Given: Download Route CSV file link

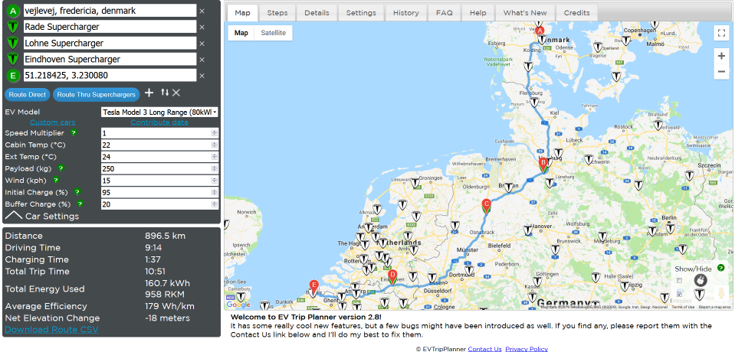Looking at the screenshot, I should 51,330.
